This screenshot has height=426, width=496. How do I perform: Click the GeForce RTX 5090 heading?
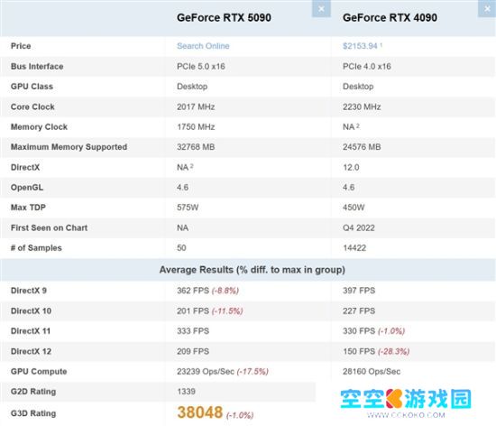coord(224,18)
